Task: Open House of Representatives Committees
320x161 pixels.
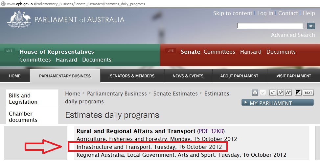Action: click(35, 60)
